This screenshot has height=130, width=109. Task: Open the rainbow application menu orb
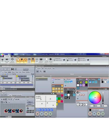point(2,55)
